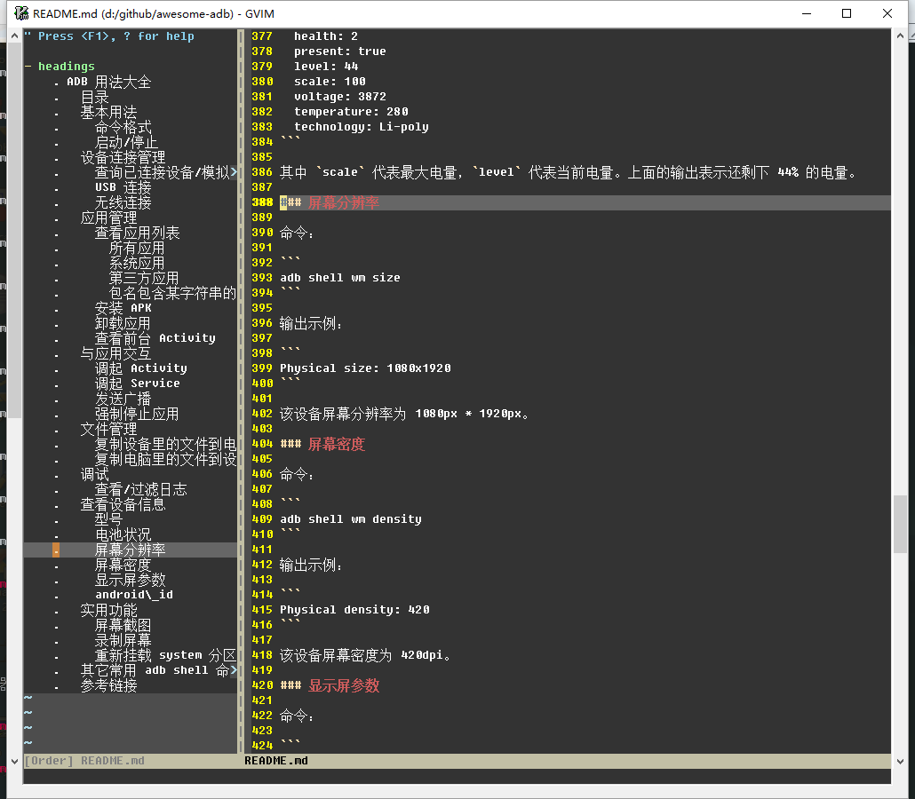Click the '[Order] README.md' status line
915x799 pixels.
(x=84, y=761)
